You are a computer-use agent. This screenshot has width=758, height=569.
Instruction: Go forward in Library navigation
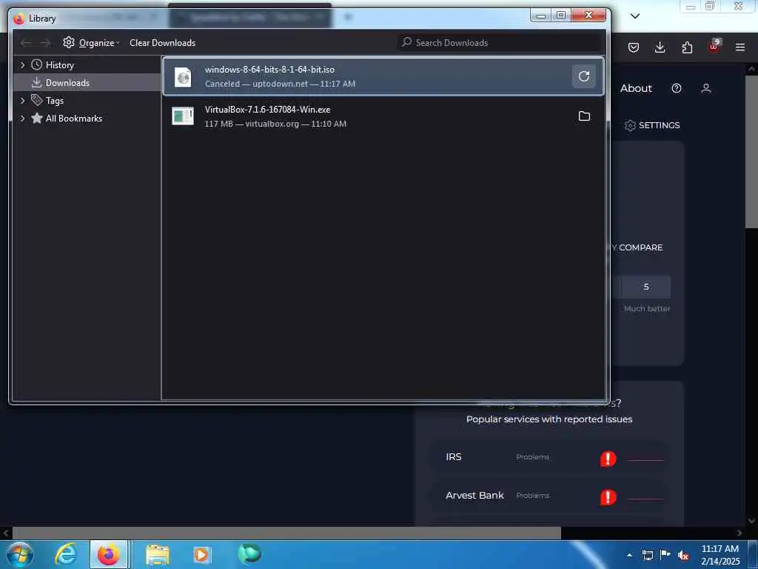point(45,43)
